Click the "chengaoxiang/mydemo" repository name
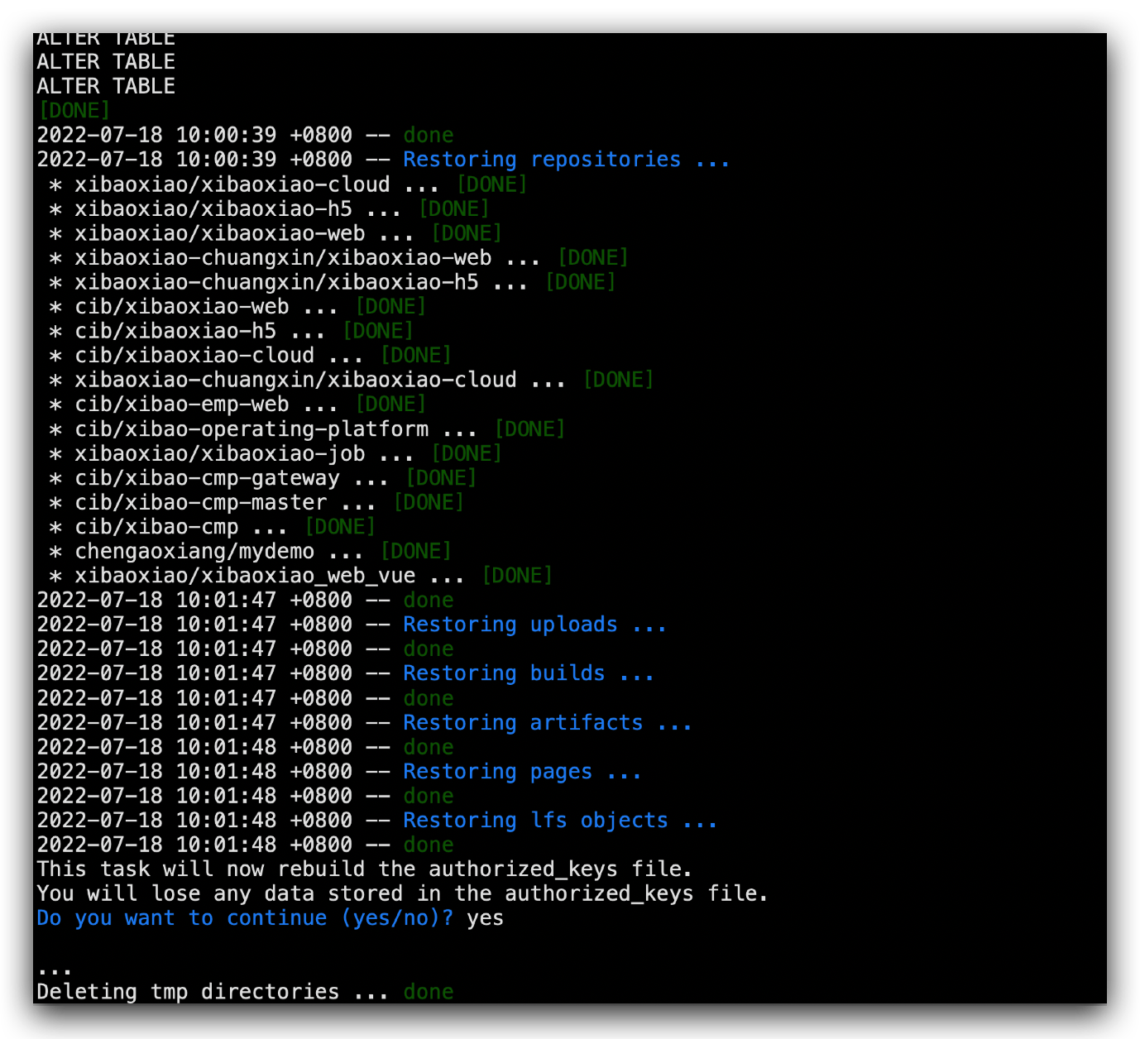The width and height of the screenshot is (1140, 1039). (x=194, y=551)
